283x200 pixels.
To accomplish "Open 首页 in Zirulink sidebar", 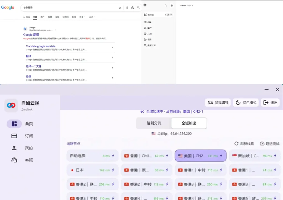I will pyautogui.click(x=20, y=124).
